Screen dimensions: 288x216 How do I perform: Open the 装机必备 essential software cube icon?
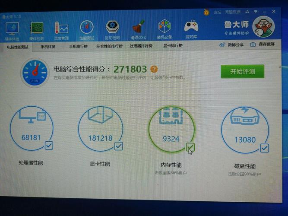[x=165, y=29]
